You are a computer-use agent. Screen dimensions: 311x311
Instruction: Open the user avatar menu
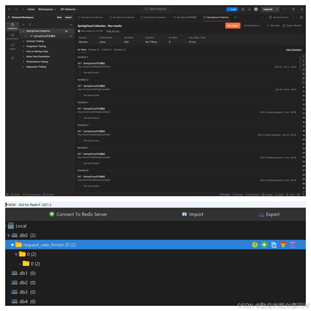256,9
